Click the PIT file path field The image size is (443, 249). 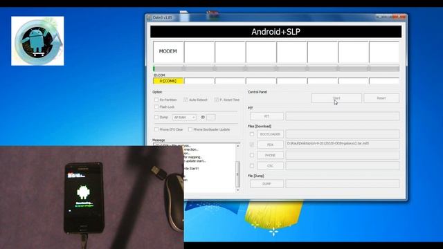tap(343, 116)
